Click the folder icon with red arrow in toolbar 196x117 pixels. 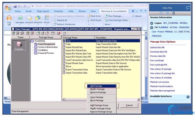[59, 33]
